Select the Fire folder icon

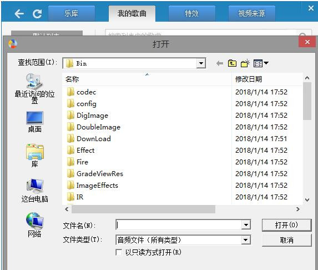point(70,162)
